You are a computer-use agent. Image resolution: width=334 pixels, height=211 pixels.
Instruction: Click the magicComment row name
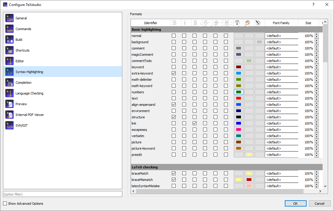(x=142, y=55)
